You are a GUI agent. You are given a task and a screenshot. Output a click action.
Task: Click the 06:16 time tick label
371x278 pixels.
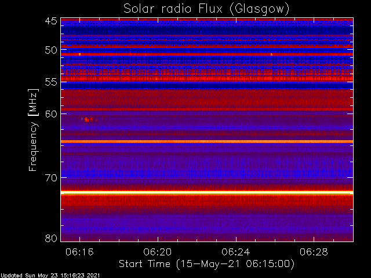[79, 252]
